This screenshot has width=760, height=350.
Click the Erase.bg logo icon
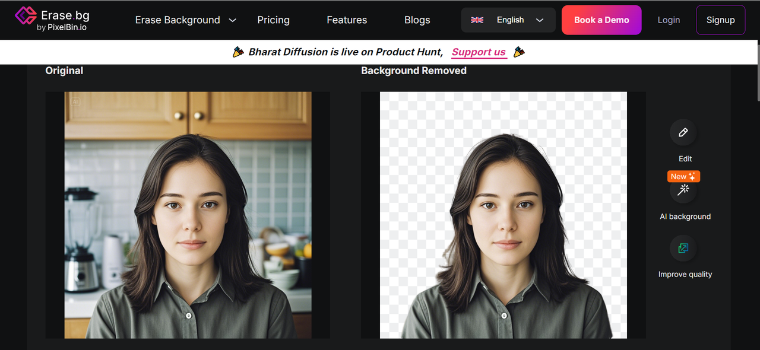pos(26,16)
